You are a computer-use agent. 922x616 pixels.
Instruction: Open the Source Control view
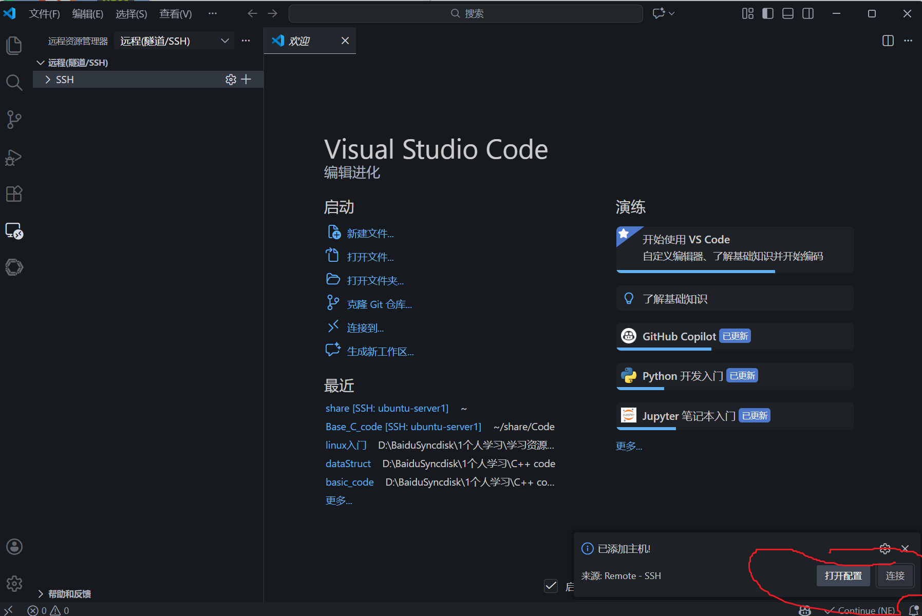(x=14, y=120)
